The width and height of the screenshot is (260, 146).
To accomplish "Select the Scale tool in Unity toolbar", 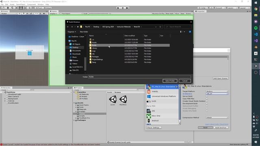I will (17, 8).
